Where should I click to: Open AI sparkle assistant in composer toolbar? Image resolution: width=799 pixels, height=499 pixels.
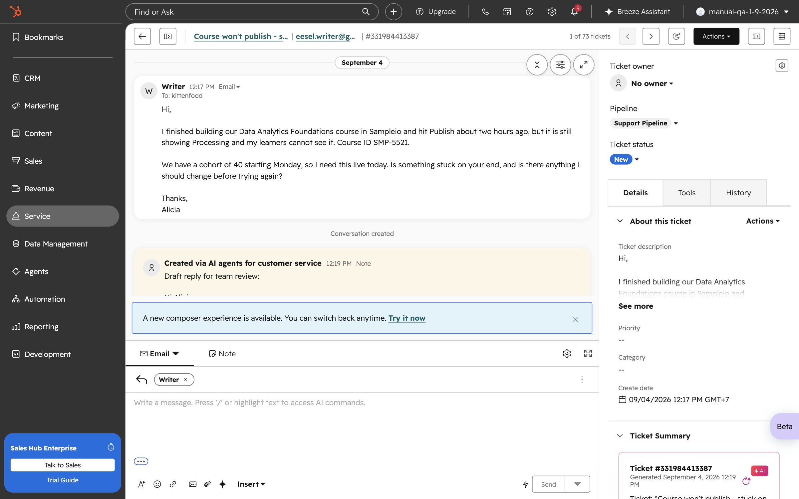point(223,484)
